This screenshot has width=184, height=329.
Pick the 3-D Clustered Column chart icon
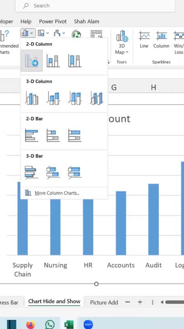[32, 98]
